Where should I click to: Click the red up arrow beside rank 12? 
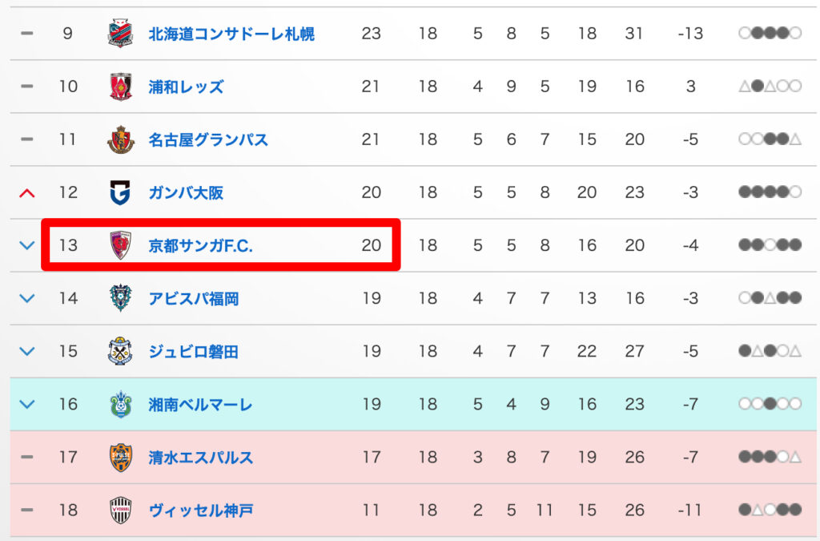point(27,192)
